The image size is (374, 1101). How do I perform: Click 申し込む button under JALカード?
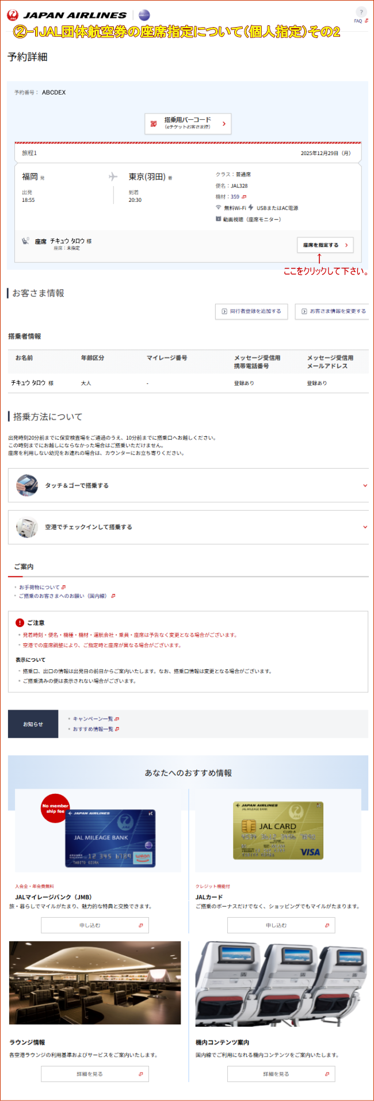tap(281, 925)
